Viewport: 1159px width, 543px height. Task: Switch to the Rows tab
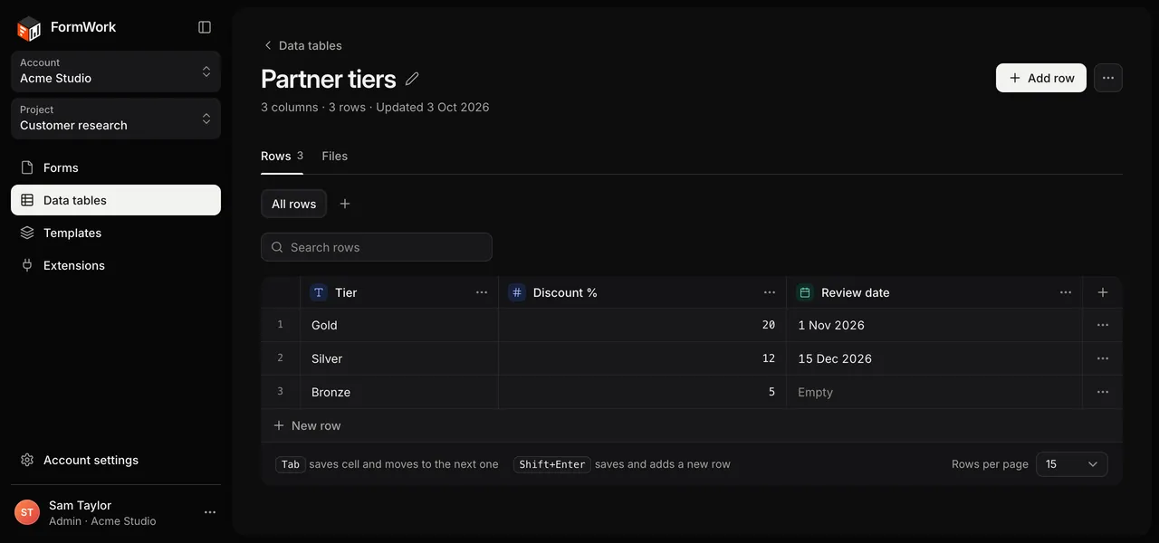[x=282, y=156]
